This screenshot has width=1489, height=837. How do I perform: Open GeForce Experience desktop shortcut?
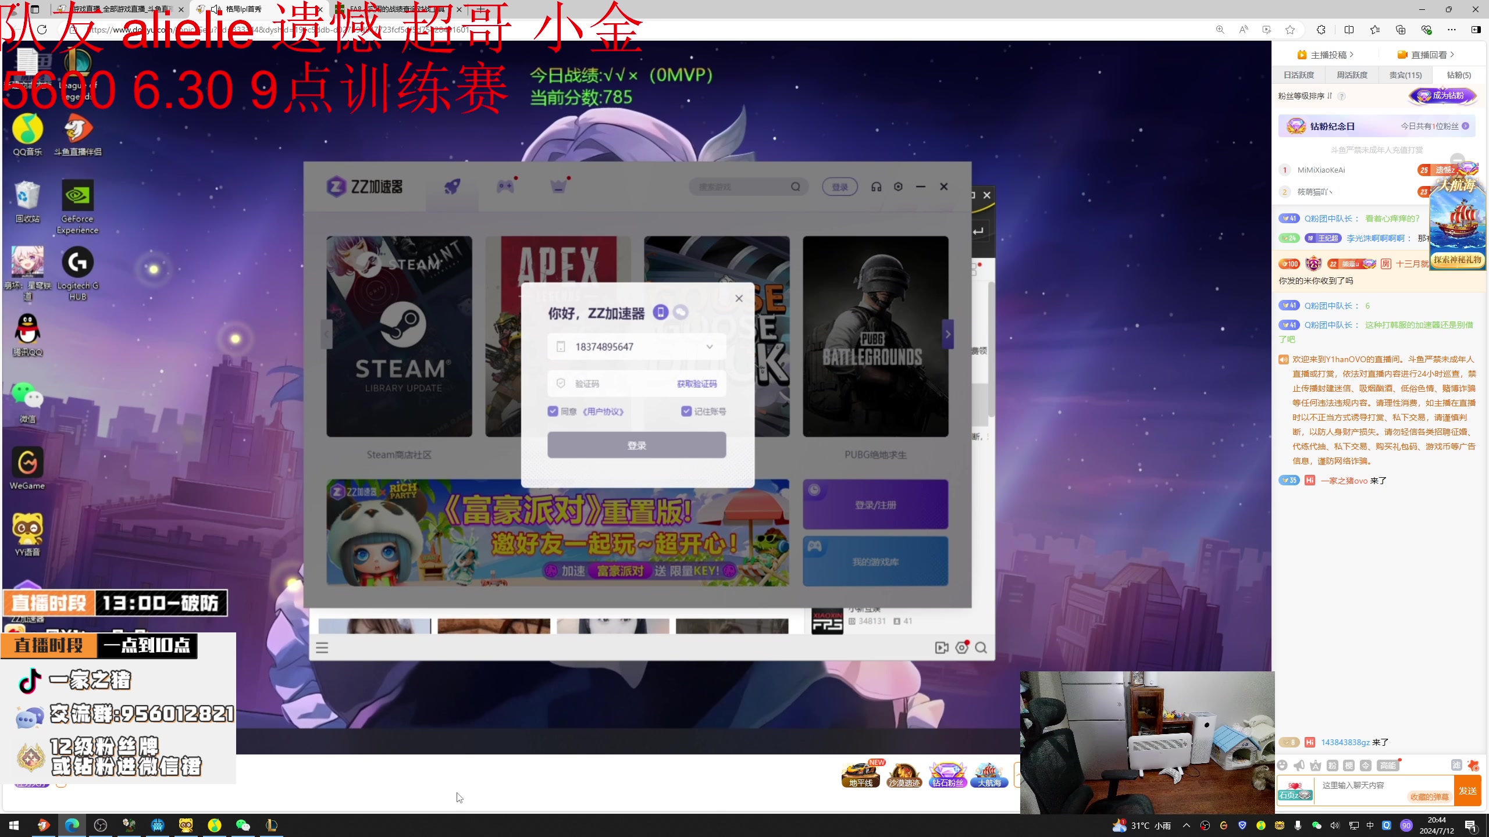tap(77, 206)
